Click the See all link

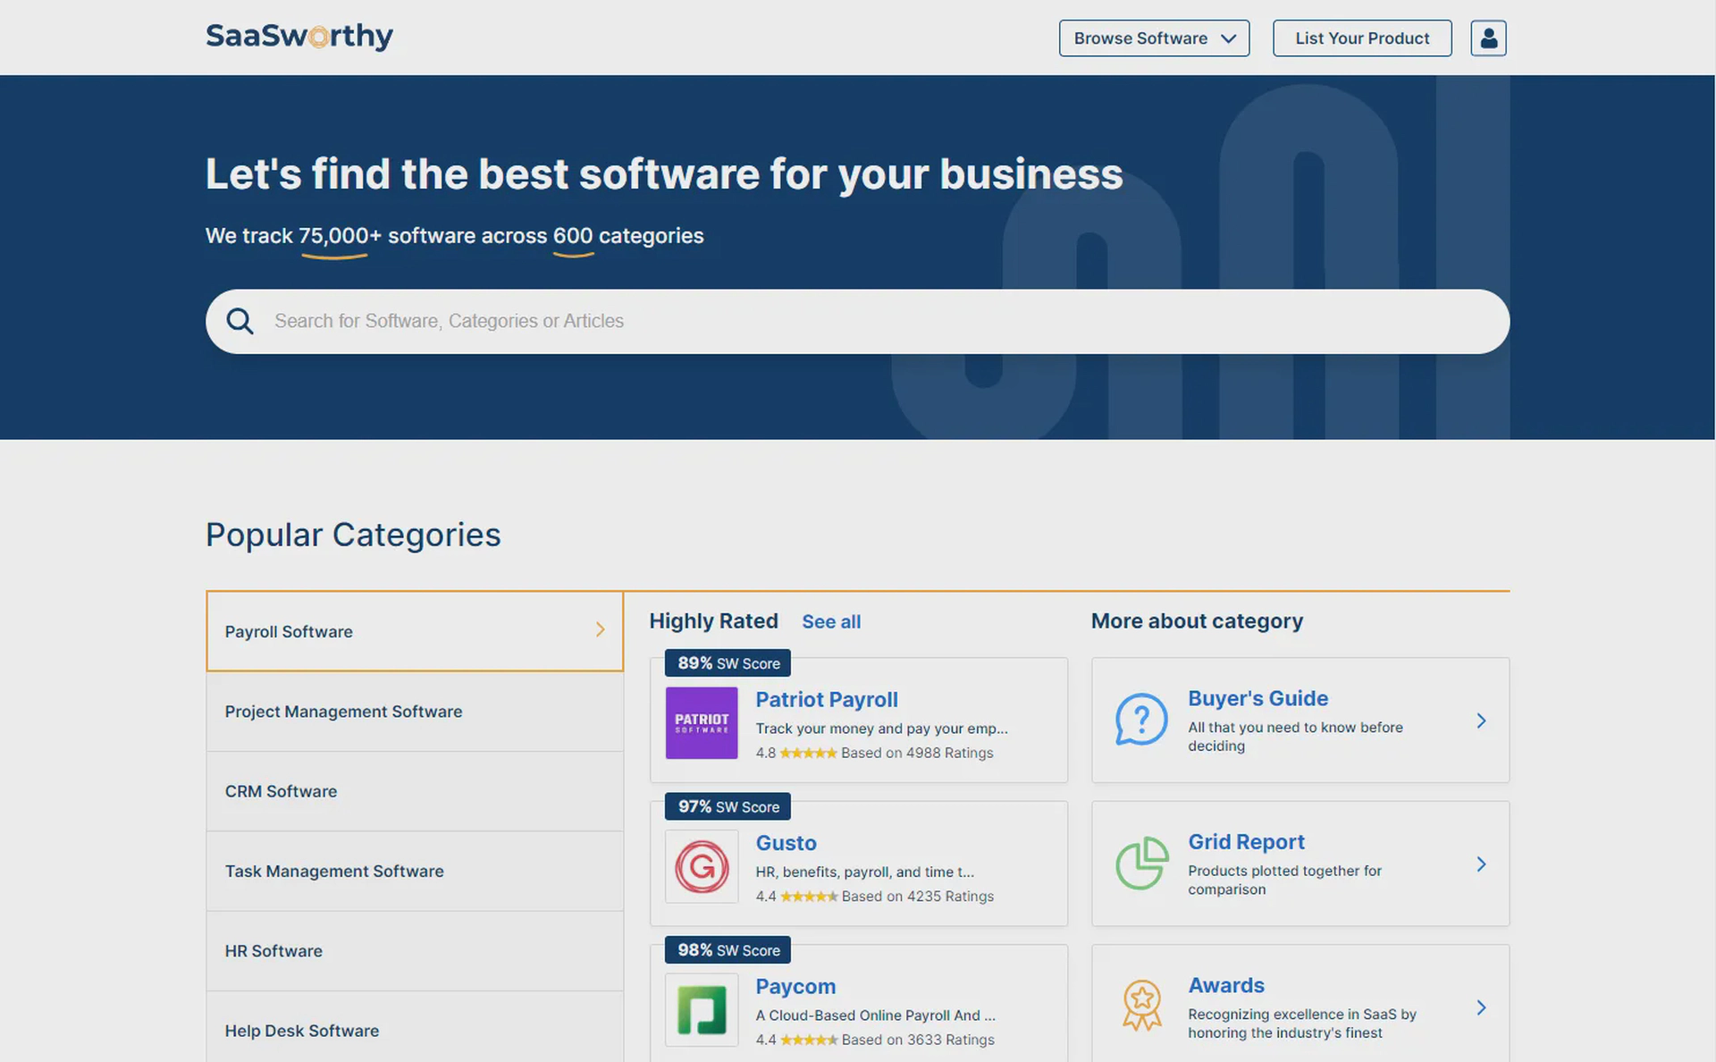(x=831, y=622)
